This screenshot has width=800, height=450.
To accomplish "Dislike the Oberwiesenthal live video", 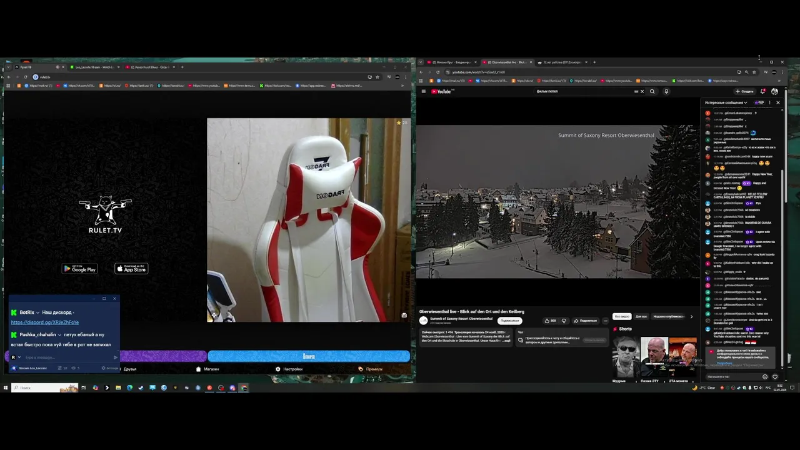I will click(564, 321).
